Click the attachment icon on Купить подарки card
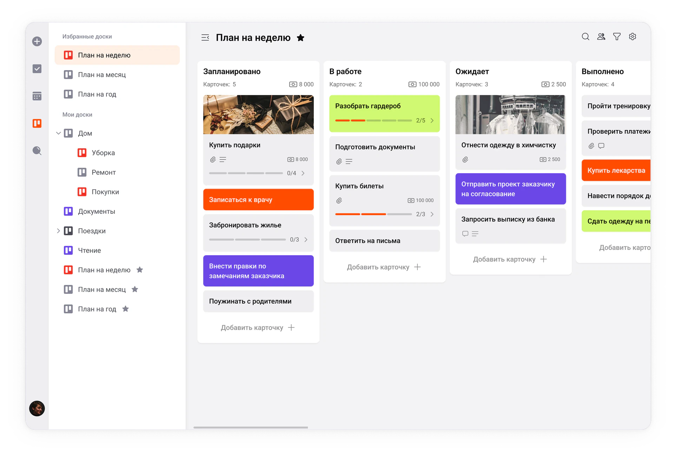Screen dimensions: 674x456 [213, 159]
